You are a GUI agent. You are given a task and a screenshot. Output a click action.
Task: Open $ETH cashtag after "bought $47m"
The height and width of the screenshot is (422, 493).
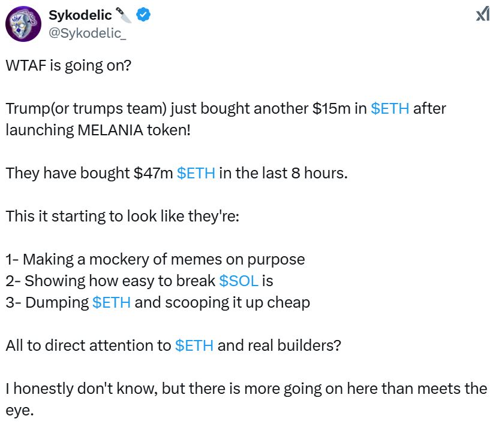[196, 173]
